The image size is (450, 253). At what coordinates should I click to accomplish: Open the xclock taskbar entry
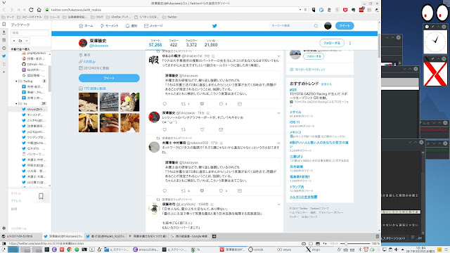[256, 249]
